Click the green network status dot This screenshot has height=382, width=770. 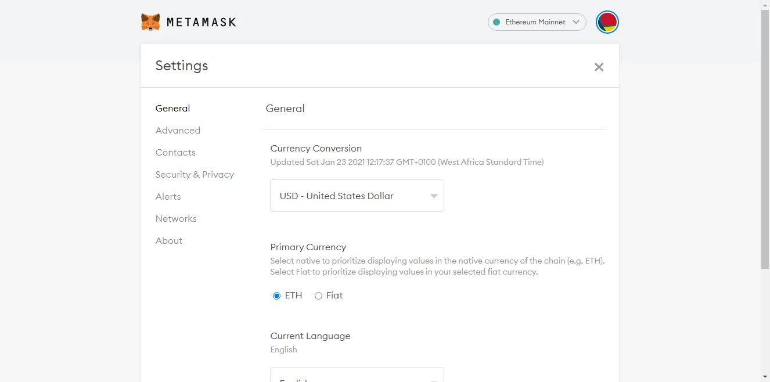pyautogui.click(x=496, y=22)
